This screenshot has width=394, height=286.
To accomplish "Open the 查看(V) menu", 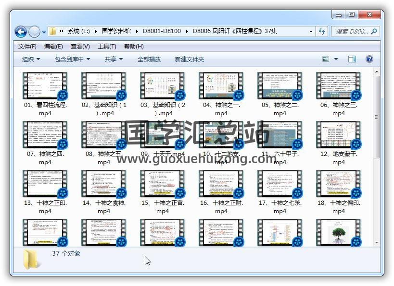I will [x=80, y=47].
